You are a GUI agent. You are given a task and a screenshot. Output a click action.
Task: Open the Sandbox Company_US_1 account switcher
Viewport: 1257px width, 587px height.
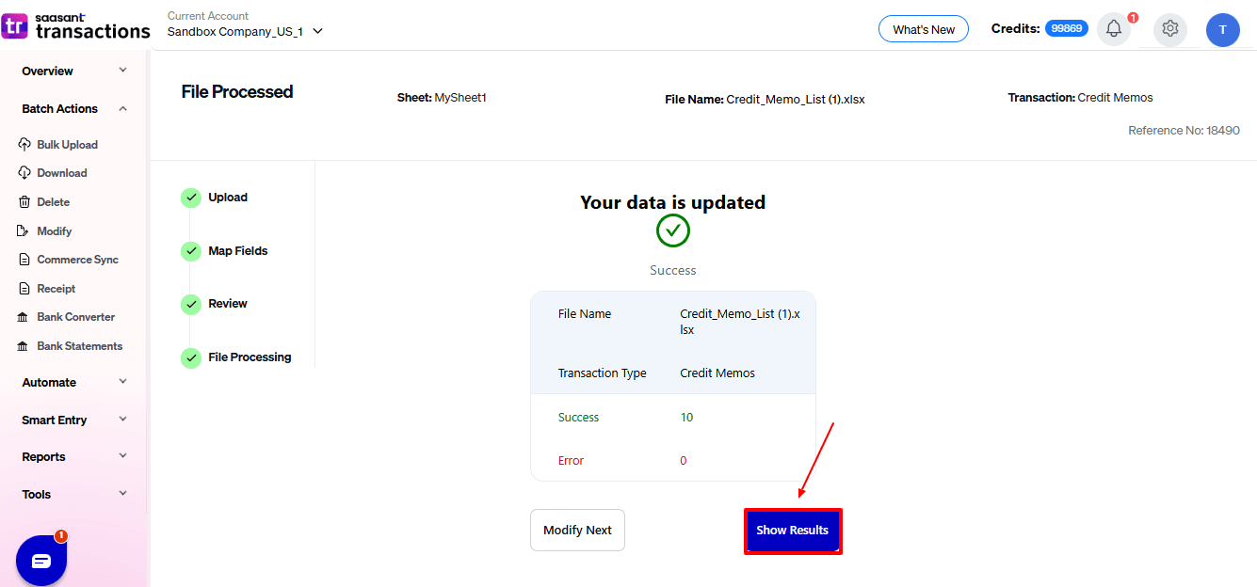tap(243, 30)
